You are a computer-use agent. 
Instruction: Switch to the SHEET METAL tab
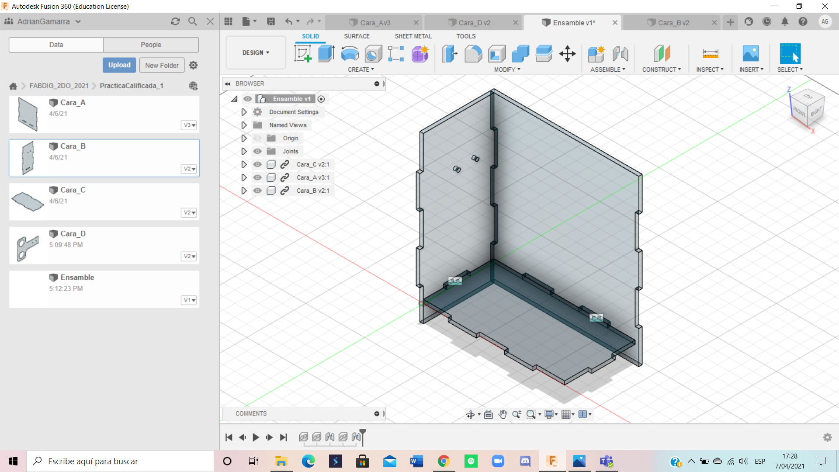coord(413,36)
